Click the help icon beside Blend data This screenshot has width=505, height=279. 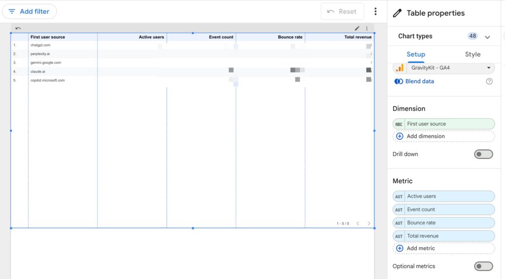[489, 81]
